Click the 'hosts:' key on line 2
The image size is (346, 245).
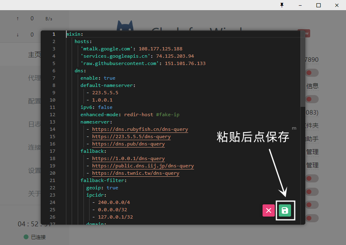(83, 41)
